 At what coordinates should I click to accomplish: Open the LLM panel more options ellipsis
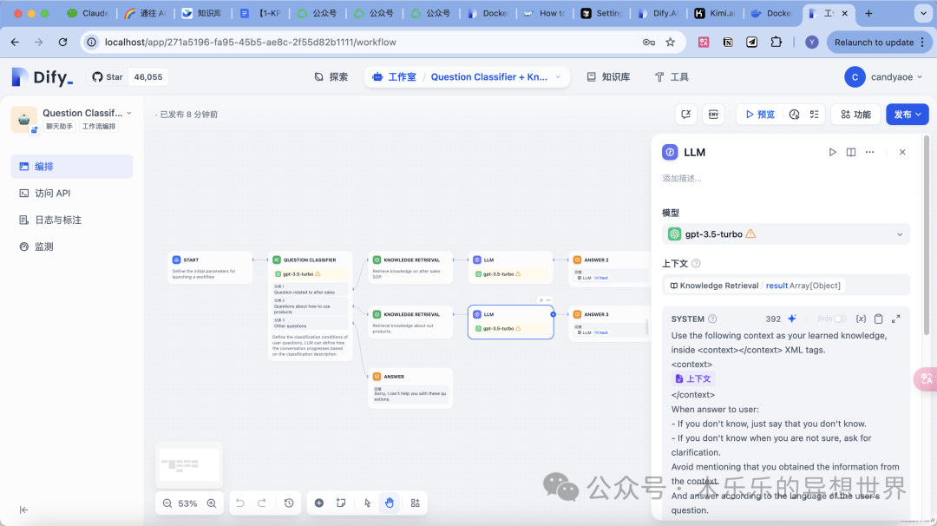coord(870,153)
